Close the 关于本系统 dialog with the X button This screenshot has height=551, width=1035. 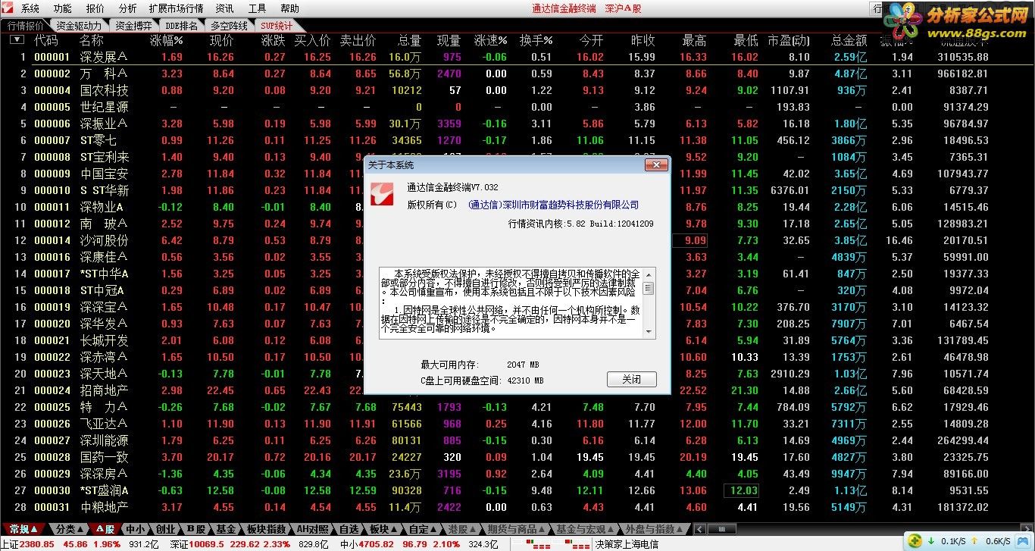(x=655, y=164)
